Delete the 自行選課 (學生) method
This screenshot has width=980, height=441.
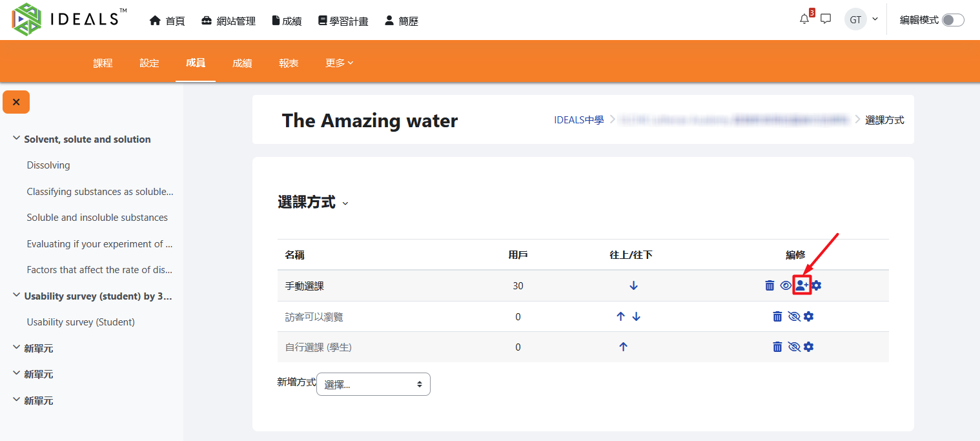pyautogui.click(x=777, y=347)
